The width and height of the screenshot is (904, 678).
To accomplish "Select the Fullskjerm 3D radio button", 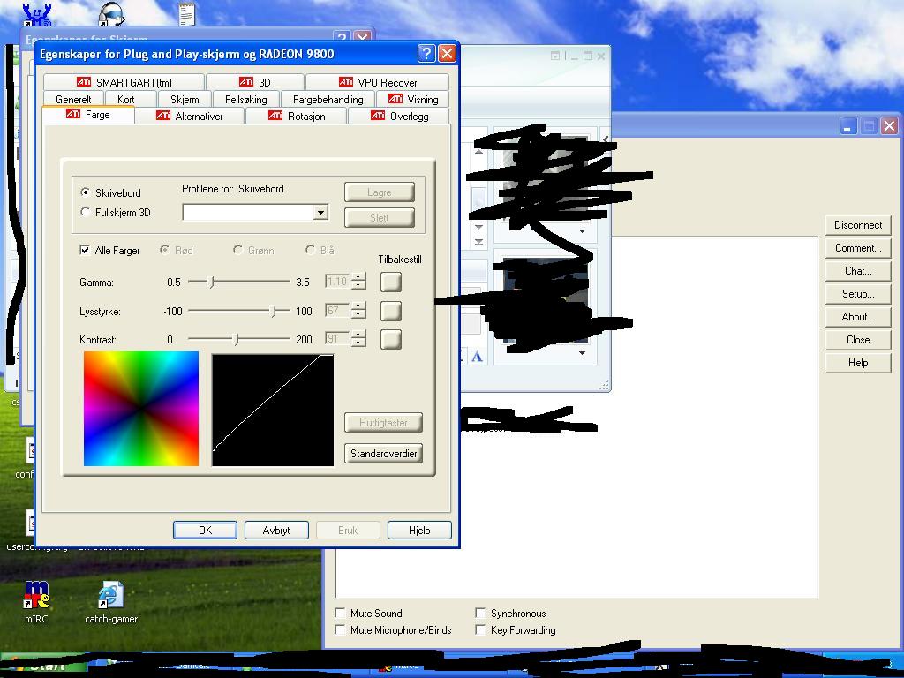I will [x=86, y=212].
